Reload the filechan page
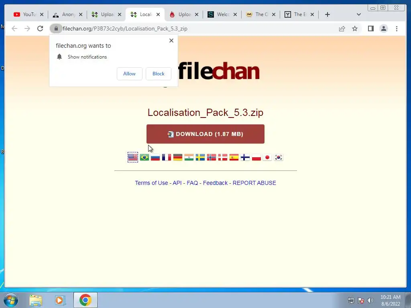Viewport: 411px width, 308px height. point(40,28)
